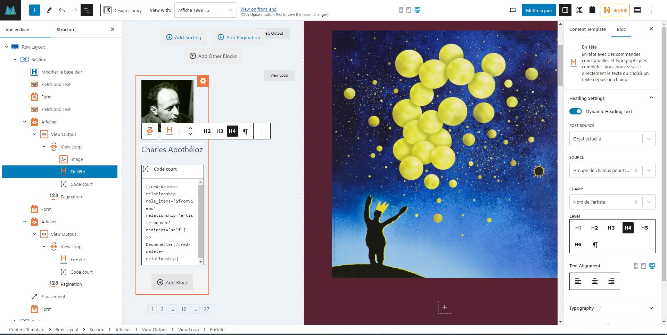The image size is (667, 335).
Task: Click the black plugin icon in the top bar
Action: point(592,10)
